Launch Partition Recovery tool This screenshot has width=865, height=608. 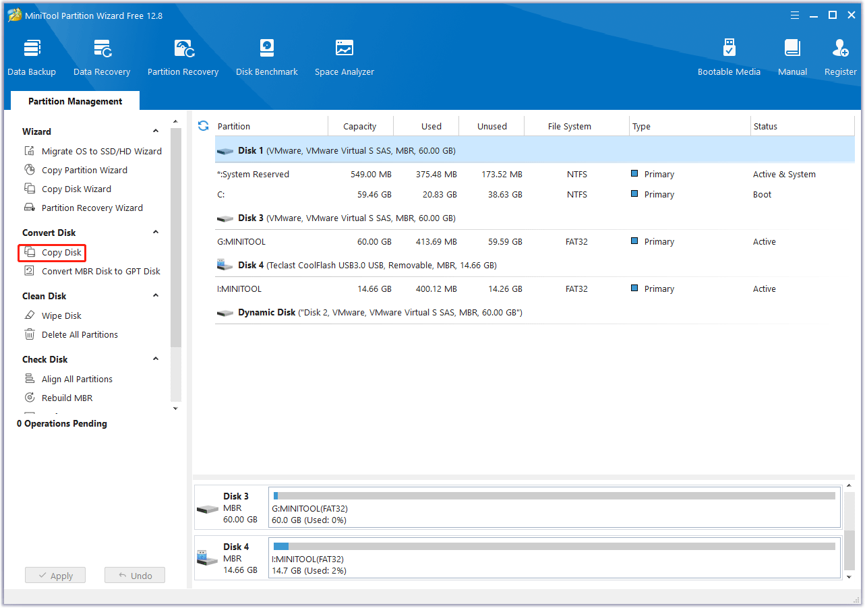pyautogui.click(x=183, y=58)
